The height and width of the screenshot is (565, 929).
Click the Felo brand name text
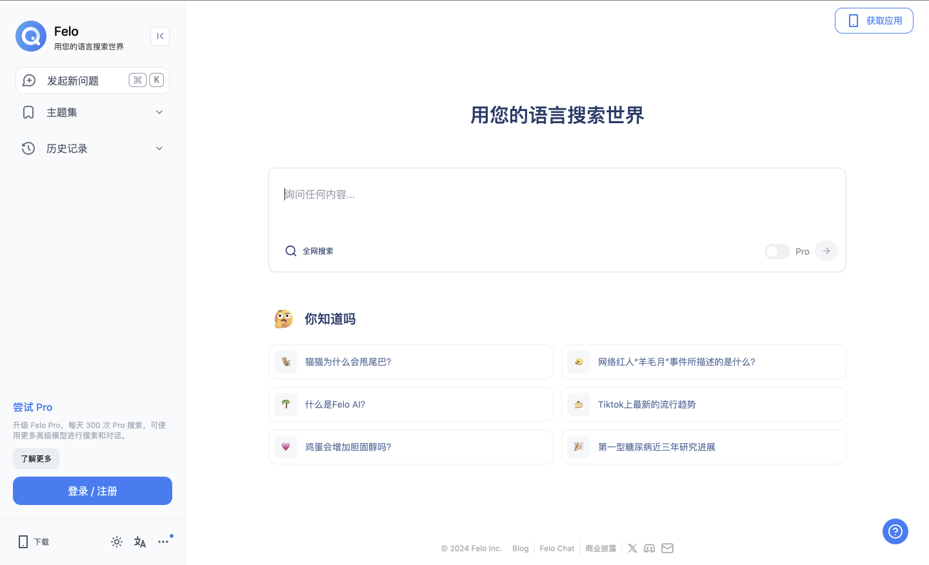66,31
